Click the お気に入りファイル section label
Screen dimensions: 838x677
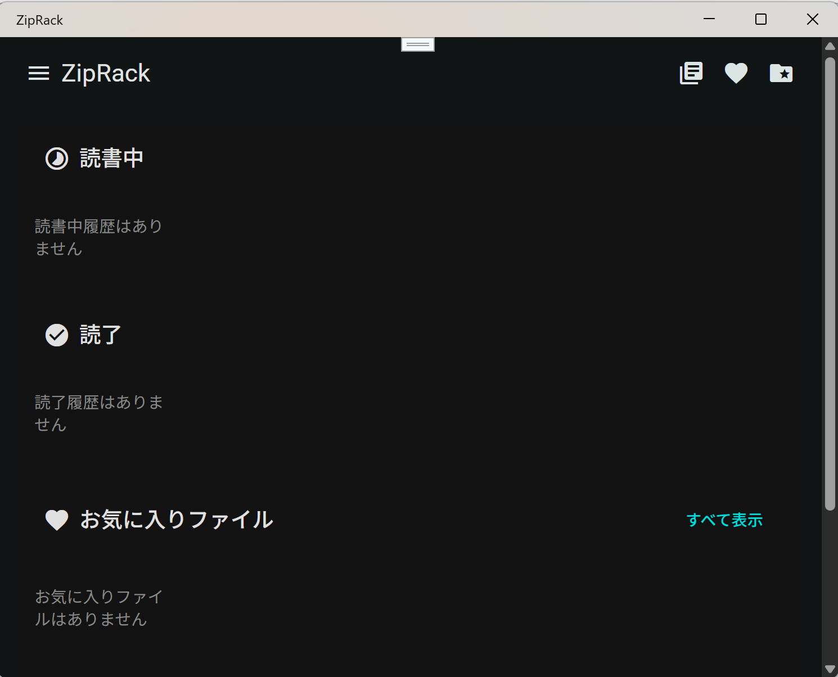point(176,520)
